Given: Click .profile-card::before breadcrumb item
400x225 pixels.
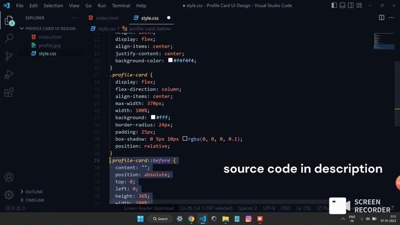Looking at the screenshot, I should 150,29.
